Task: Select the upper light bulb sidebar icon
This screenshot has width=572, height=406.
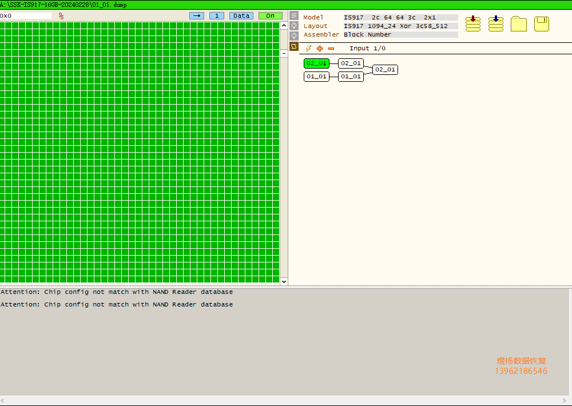Action: click(x=294, y=26)
